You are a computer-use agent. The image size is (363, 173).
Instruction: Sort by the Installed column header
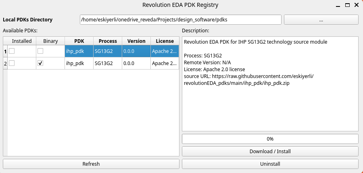click(x=22, y=41)
